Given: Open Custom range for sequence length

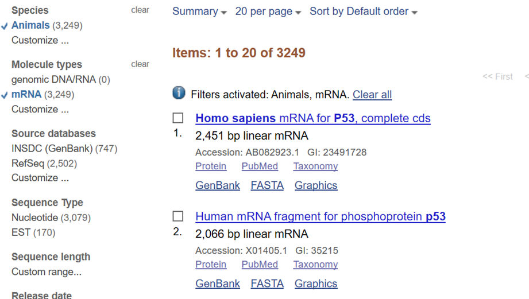Looking at the screenshot, I should 47,271.
